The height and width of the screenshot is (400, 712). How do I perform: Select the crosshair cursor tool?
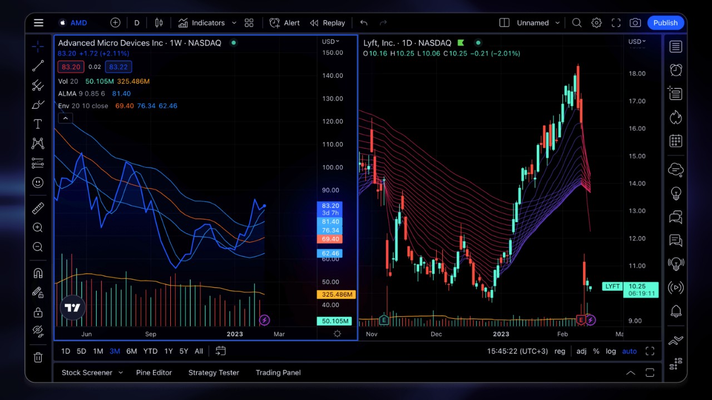(x=38, y=46)
